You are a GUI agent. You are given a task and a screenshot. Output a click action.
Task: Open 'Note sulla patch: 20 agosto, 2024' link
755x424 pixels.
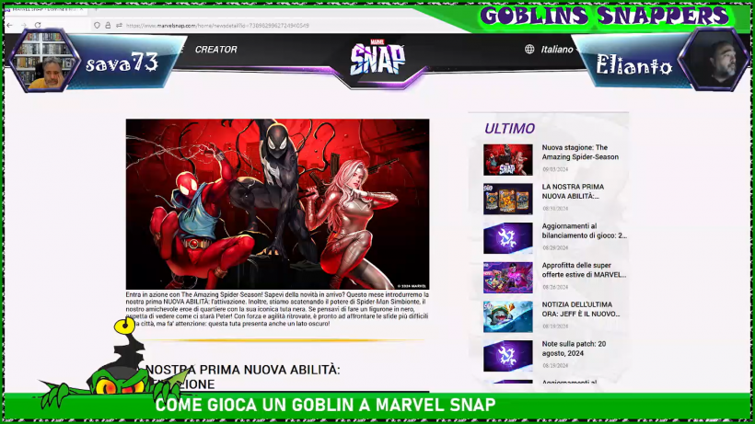574,349
